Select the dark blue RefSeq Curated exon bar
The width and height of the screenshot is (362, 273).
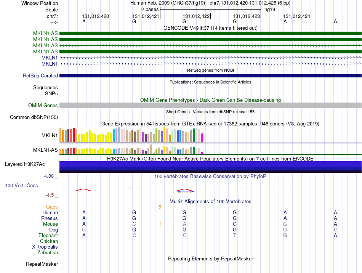[x=210, y=76]
